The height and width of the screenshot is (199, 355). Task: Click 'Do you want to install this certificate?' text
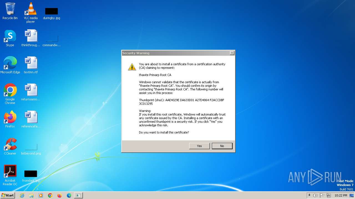click(x=164, y=132)
